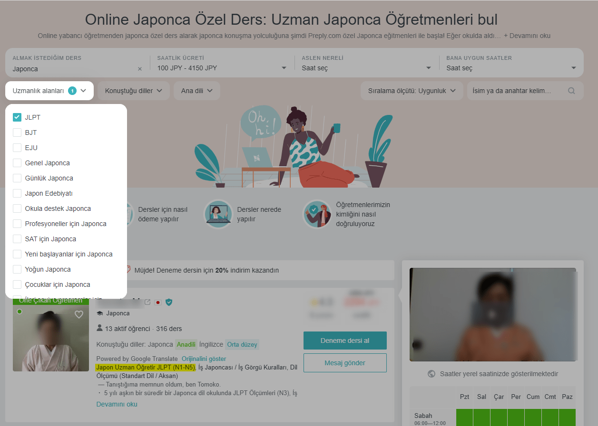Select the Pzt morning availability slot
Screen dimensions: 598x426
pyautogui.click(x=464, y=417)
